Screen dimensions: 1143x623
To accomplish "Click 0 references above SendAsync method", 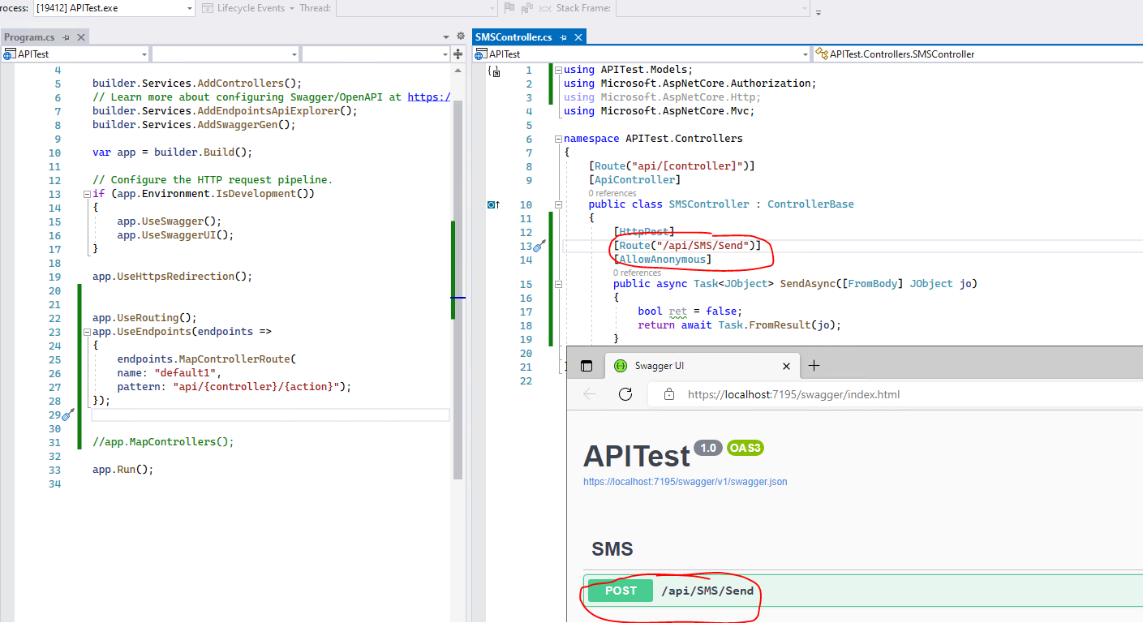I will pos(637,273).
